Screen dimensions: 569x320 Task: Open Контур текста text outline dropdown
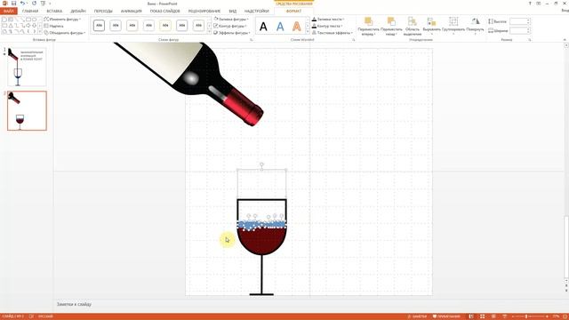click(x=327, y=26)
